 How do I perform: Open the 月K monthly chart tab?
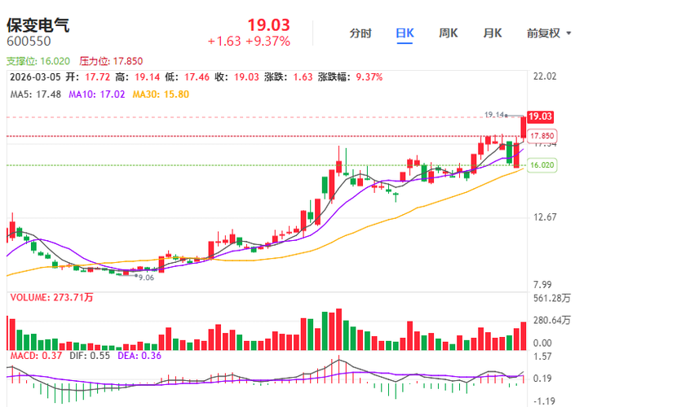pos(493,33)
